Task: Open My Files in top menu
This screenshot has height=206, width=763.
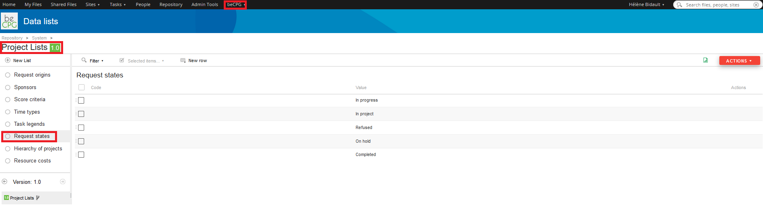Action: tap(33, 4)
